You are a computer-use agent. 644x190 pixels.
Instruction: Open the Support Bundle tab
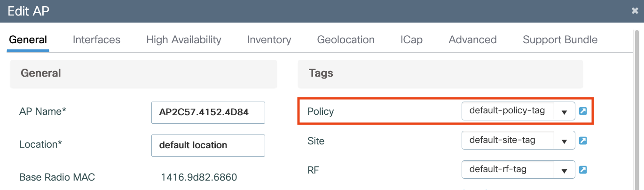(560, 40)
